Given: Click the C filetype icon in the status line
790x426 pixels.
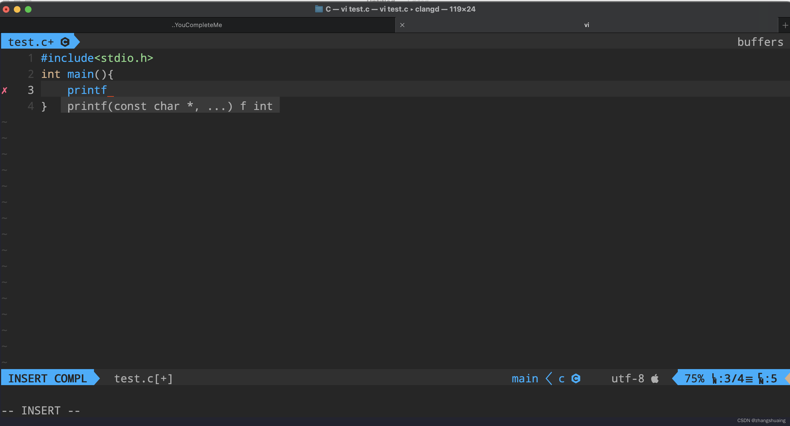Looking at the screenshot, I should [x=576, y=378].
